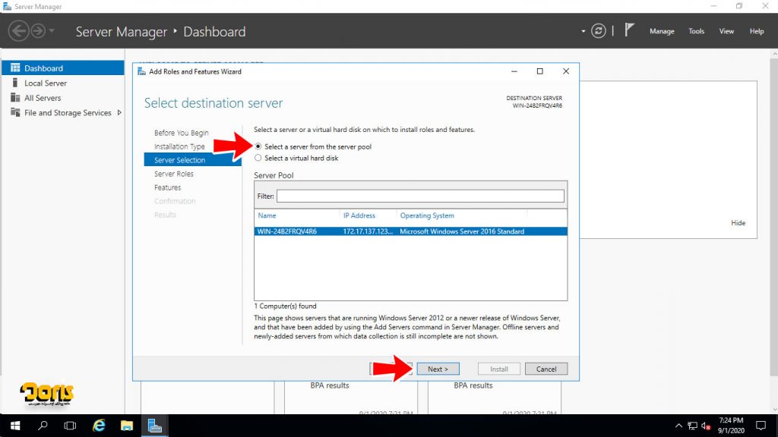Click the Install button
Screen dimensions: 778x437
(498, 369)
